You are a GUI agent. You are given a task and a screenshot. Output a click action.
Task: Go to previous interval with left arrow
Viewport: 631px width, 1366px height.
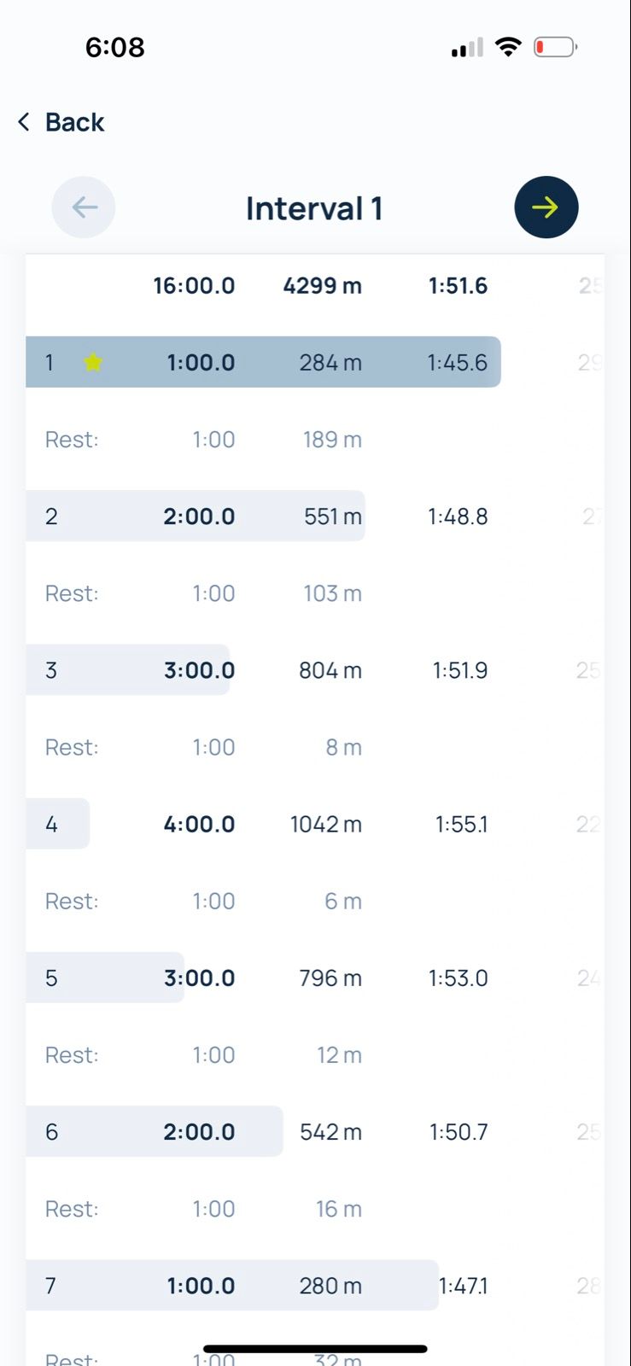84,207
